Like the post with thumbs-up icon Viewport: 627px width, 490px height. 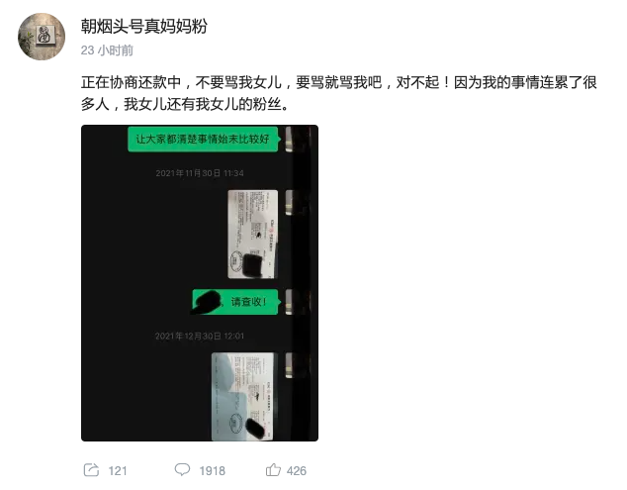tap(273, 469)
